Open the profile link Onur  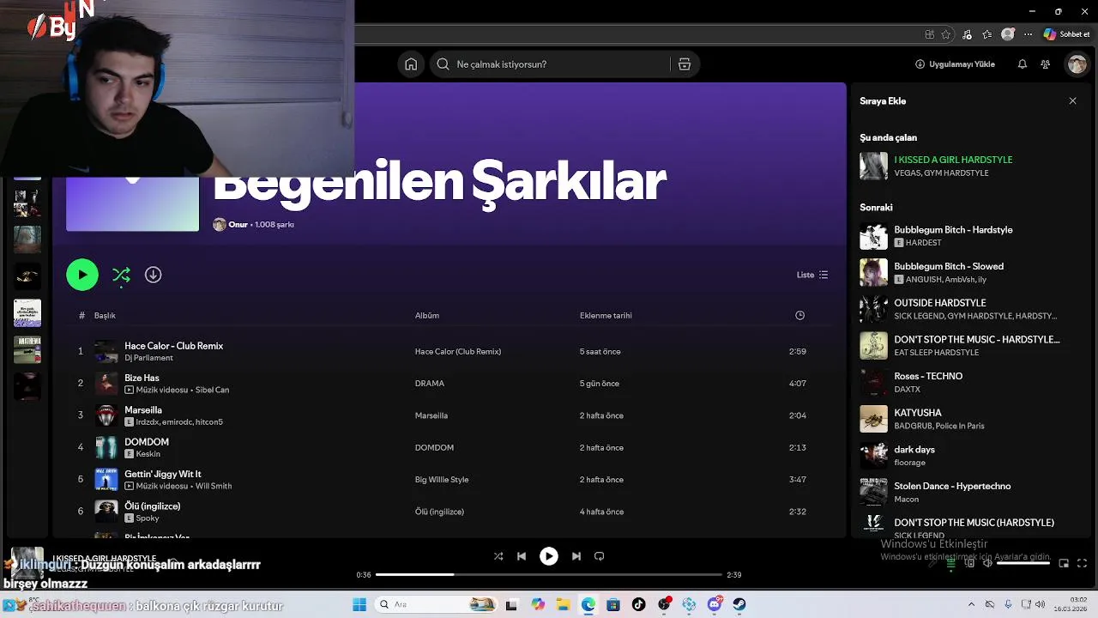click(x=238, y=225)
